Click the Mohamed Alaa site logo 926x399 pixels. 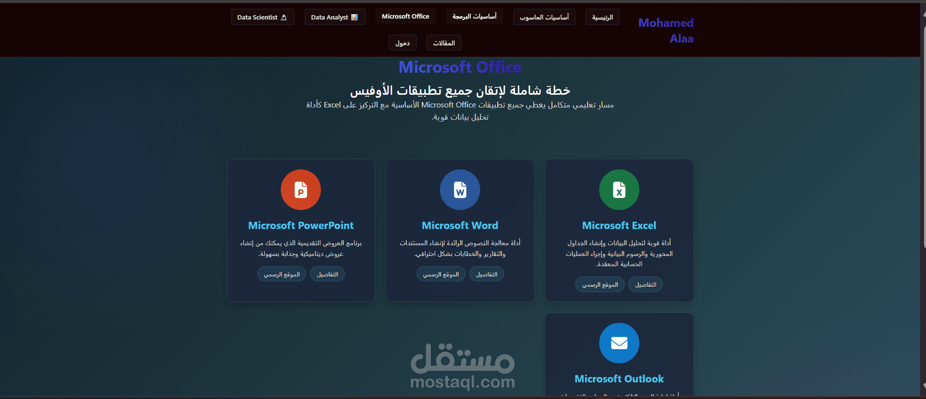[666, 30]
